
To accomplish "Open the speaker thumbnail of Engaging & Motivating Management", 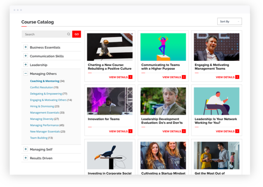I will coord(216,47).
